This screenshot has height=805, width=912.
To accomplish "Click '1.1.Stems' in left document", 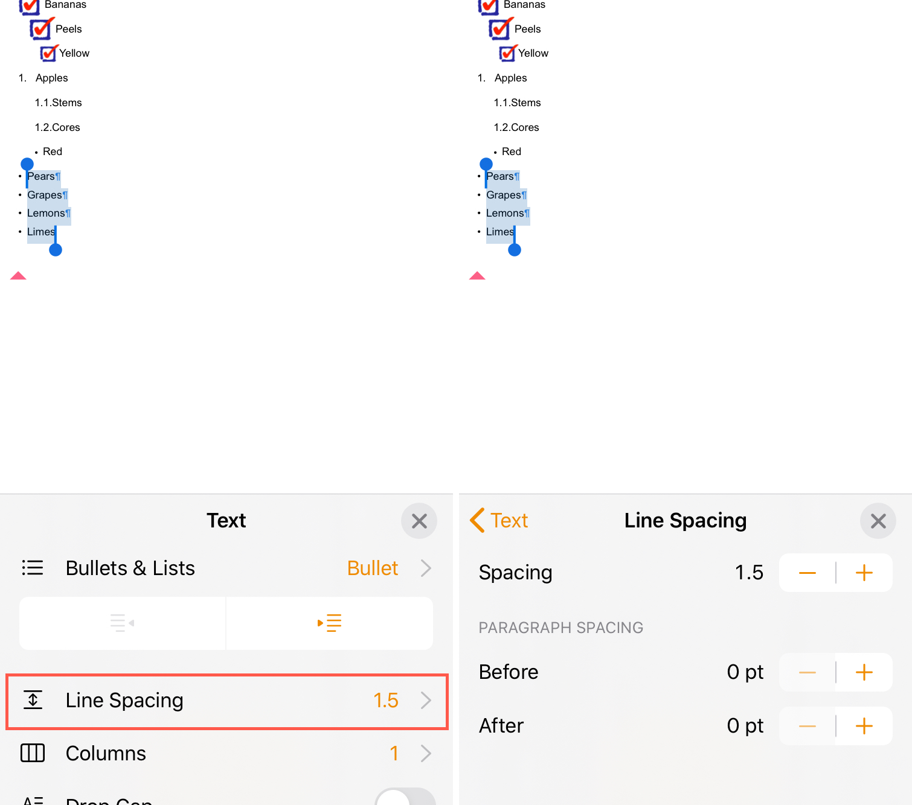I will [x=59, y=103].
